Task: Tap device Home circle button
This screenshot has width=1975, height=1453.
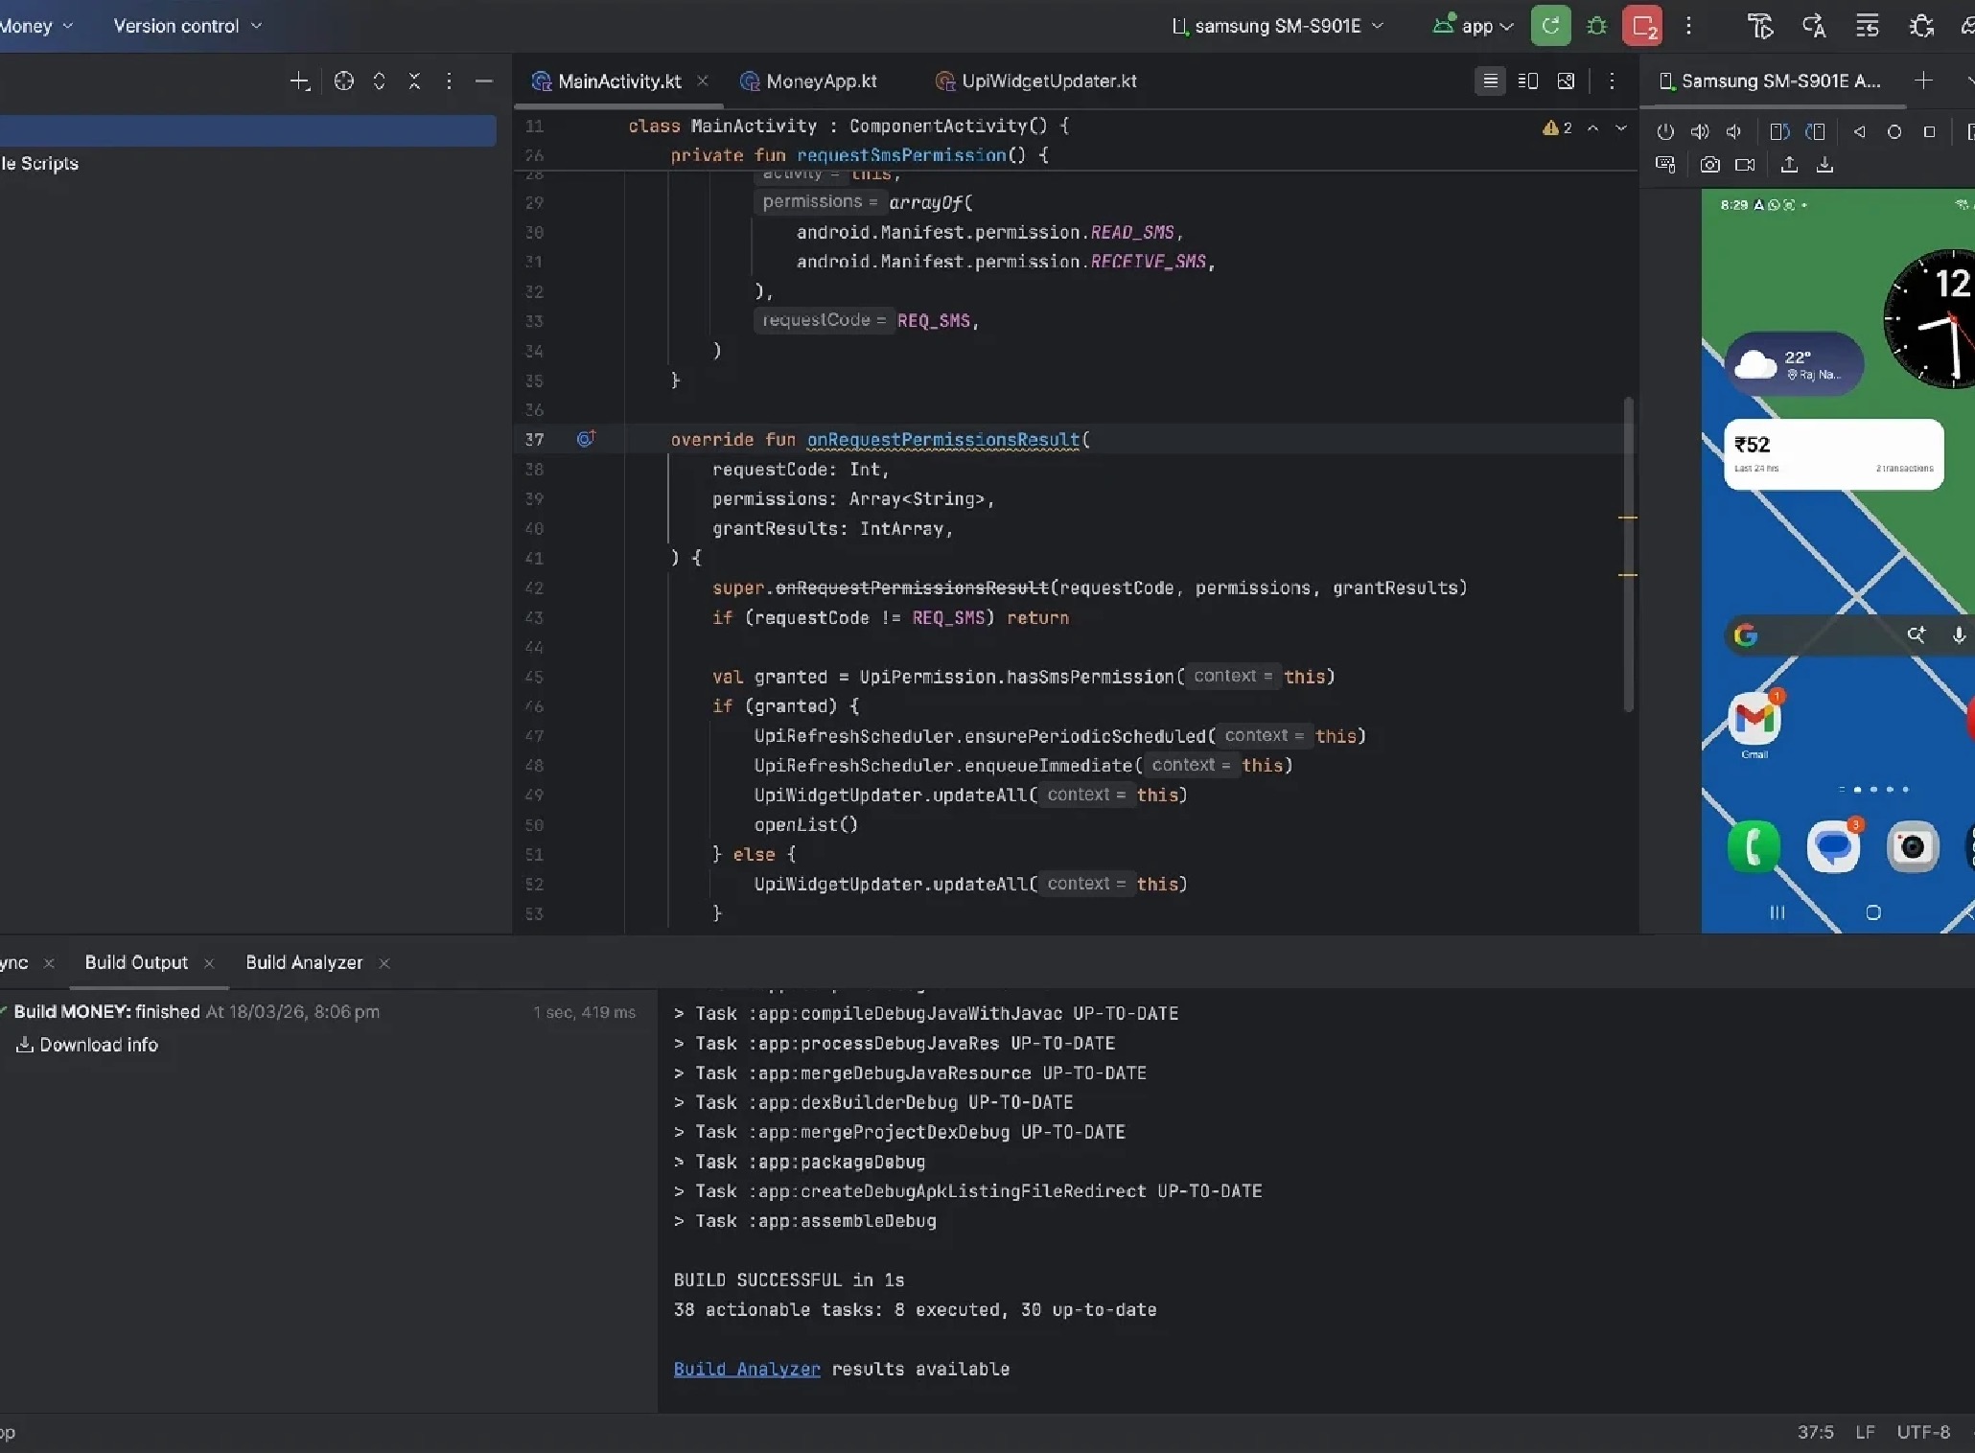Action: (x=1894, y=132)
